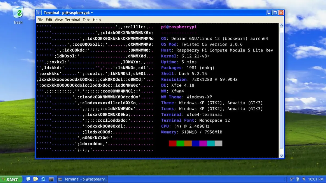
Task: Open the Edit menu
Action: (x=49, y=20)
